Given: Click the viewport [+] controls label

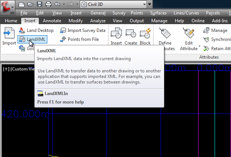Looking at the screenshot, I should (6, 69).
